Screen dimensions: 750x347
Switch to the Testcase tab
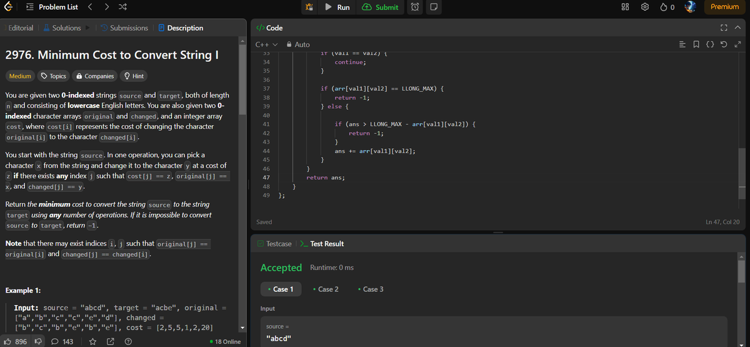click(274, 244)
